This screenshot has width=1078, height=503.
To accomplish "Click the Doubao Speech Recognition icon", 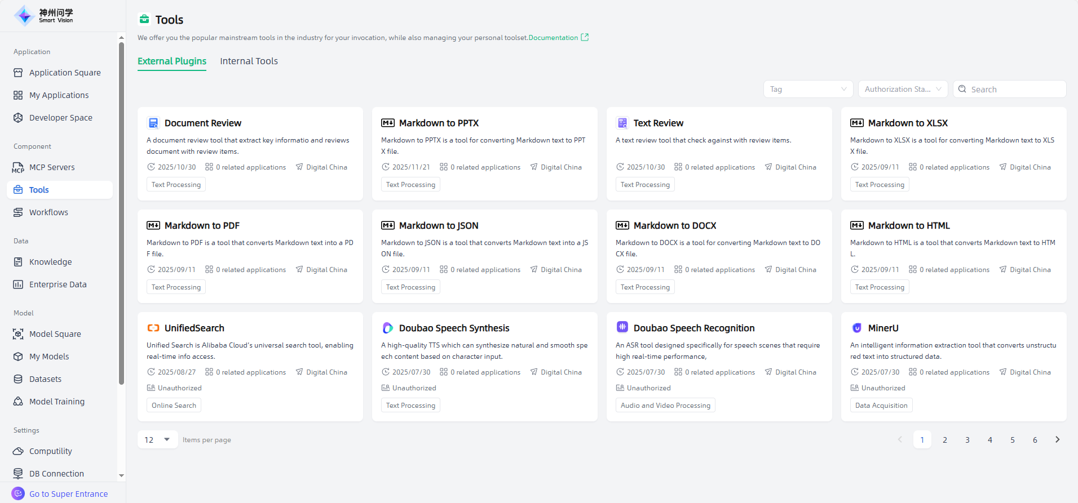I will coord(622,327).
